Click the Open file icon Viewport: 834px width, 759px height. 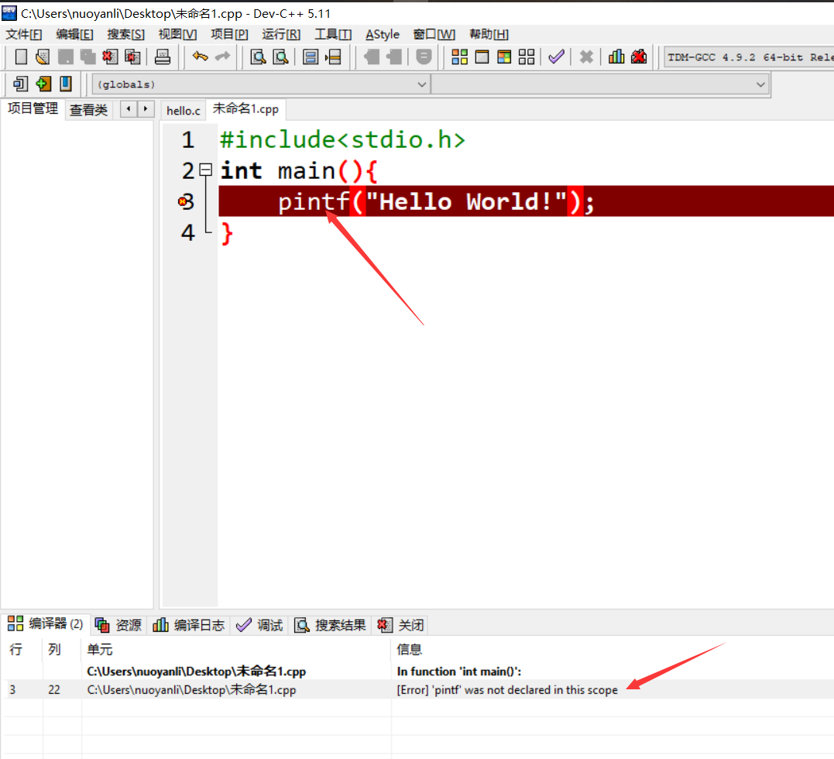point(43,57)
